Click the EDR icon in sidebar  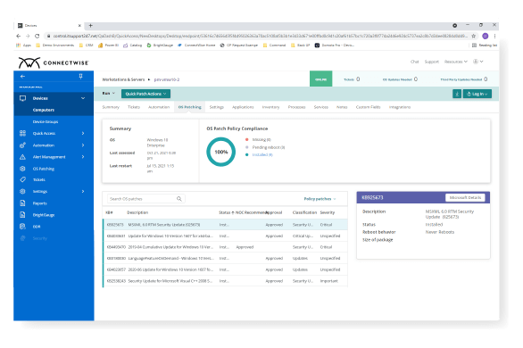pos(22,227)
